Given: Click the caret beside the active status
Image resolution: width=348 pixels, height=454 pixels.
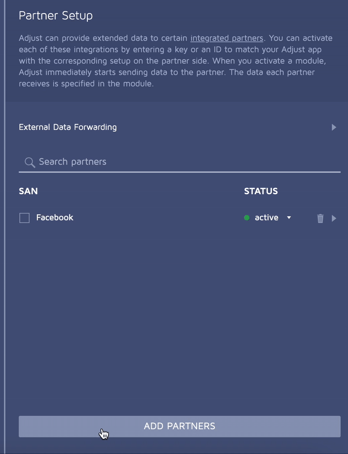Looking at the screenshot, I should tap(289, 218).
